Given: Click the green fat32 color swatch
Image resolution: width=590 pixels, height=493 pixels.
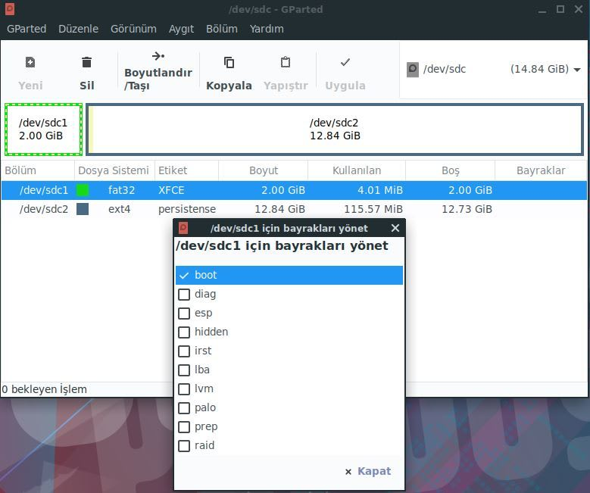Looking at the screenshot, I should [83, 190].
